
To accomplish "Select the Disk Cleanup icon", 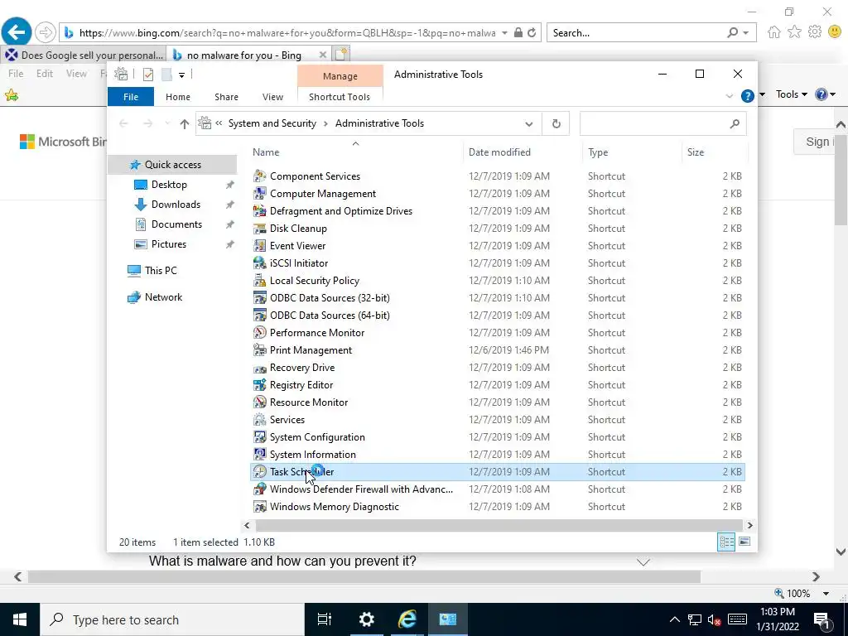I will pyautogui.click(x=260, y=229).
